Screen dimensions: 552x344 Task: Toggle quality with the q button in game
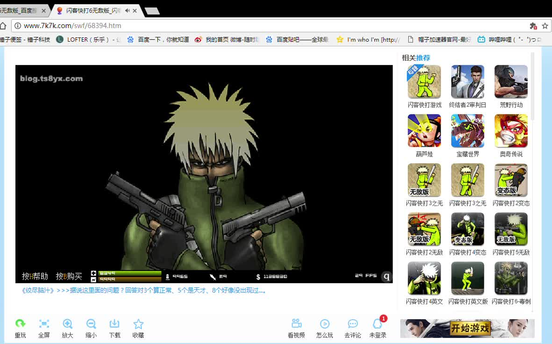pos(386,276)
